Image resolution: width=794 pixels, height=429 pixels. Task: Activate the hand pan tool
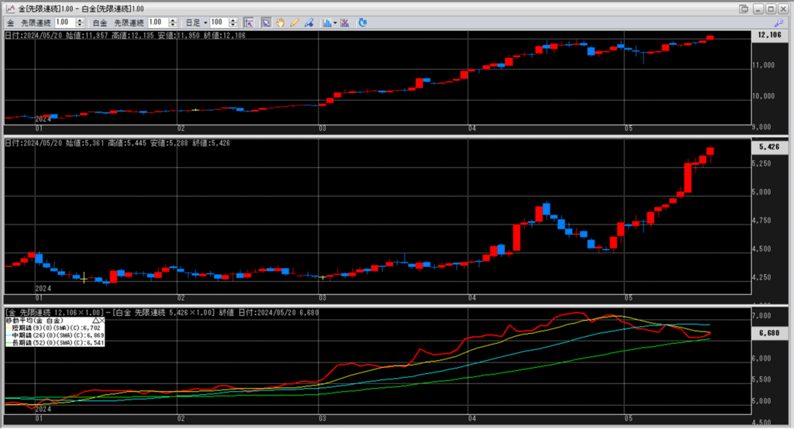[x=279, y=22]
